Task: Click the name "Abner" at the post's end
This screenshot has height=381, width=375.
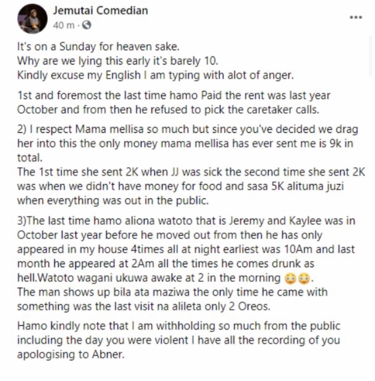Action: point(108,355)
